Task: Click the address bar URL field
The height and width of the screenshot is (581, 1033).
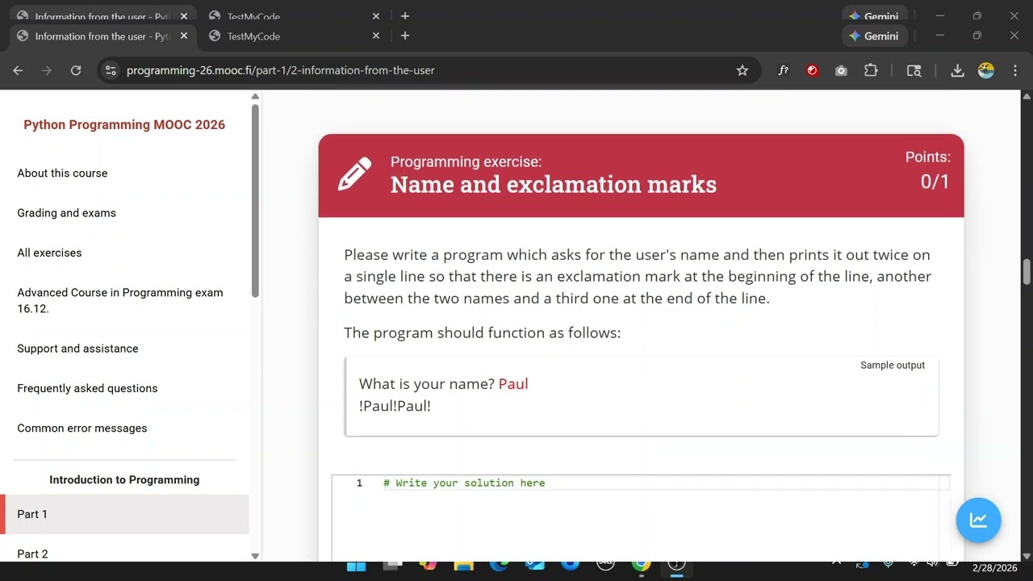Action: [428, 70]
